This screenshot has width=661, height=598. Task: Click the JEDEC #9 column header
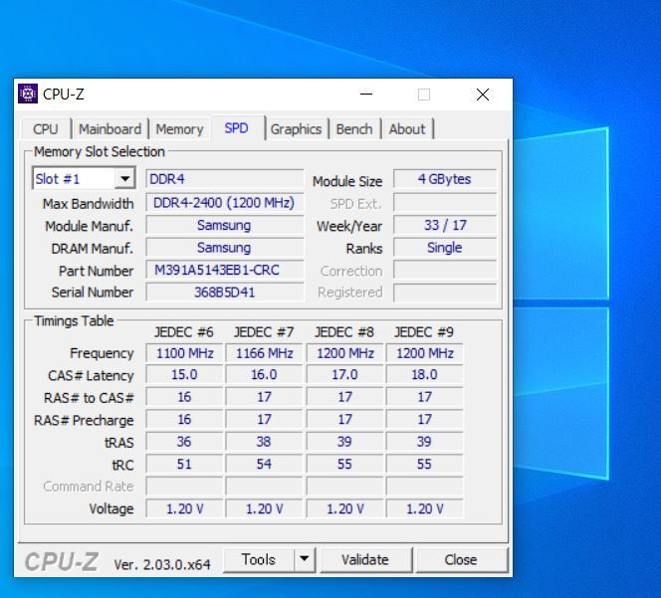pos(424,332)
